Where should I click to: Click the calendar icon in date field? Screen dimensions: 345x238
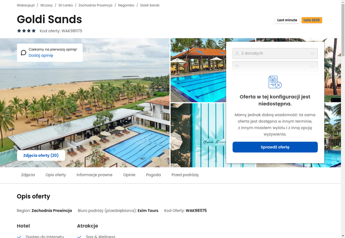(x=237, y=66)
